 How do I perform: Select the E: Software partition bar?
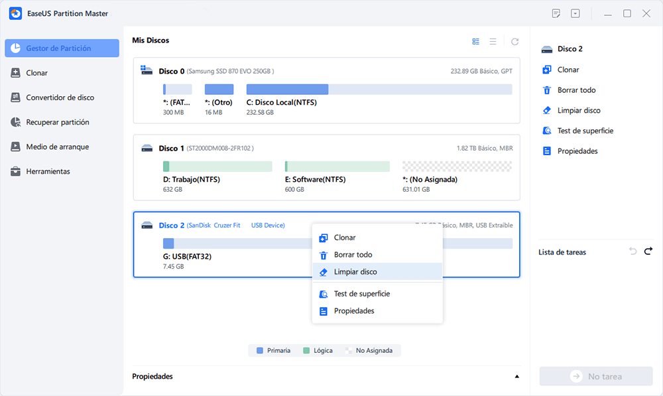click(337, 166)
